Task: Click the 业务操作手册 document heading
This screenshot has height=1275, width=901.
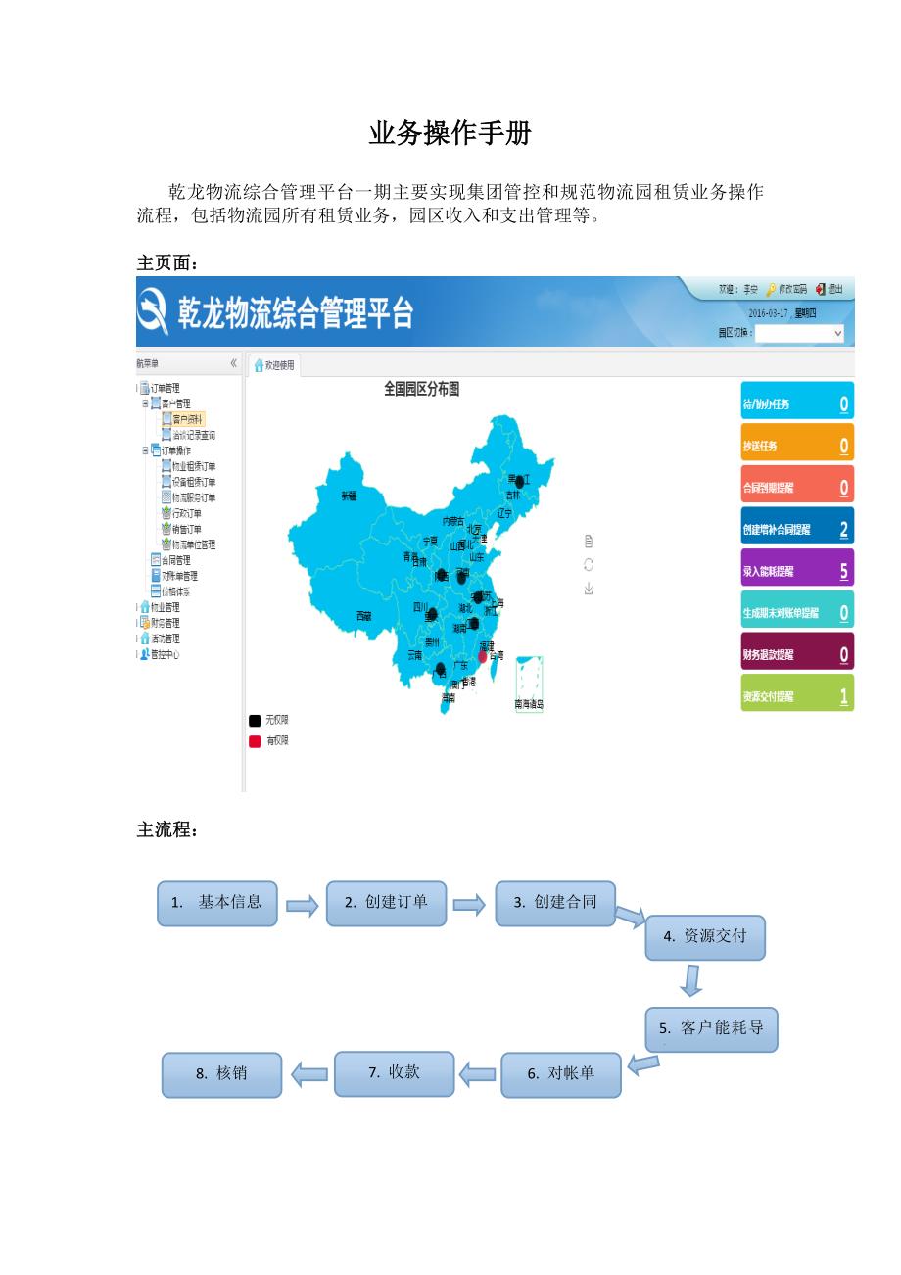Action: 450,134
